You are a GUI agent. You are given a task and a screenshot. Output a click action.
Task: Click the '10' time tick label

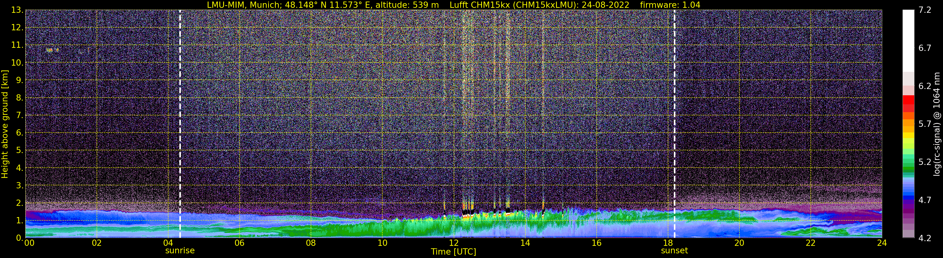382,243
